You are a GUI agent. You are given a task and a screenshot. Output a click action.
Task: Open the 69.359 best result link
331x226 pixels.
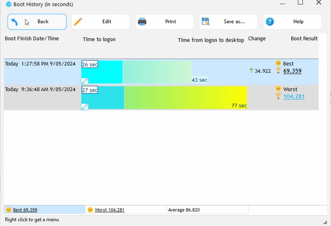(x=292, y=71)
